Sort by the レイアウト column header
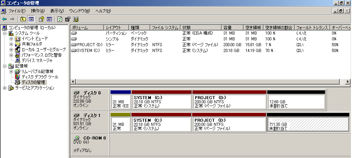This screenshot has width=353, height=158. click(x=116, y=28)
